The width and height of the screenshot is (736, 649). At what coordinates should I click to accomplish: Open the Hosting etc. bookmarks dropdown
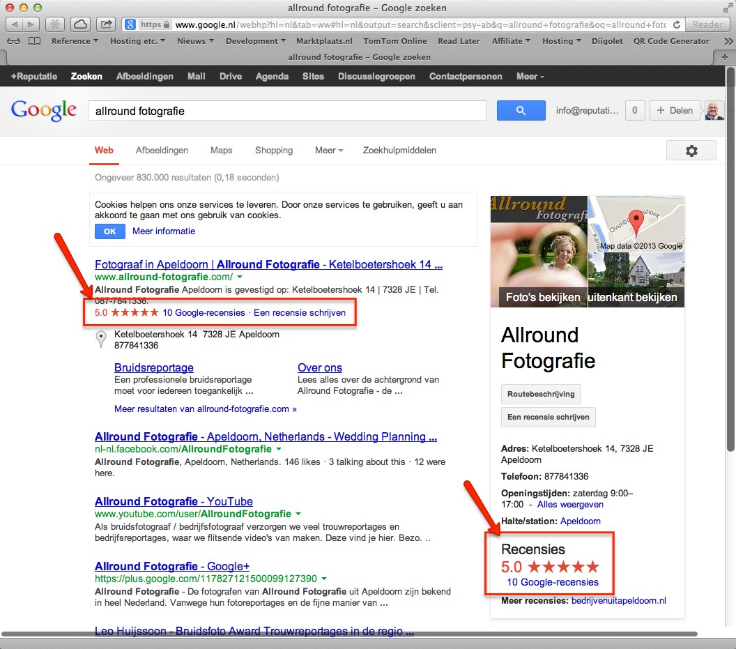pyautogui.click(x=137, y=41)
